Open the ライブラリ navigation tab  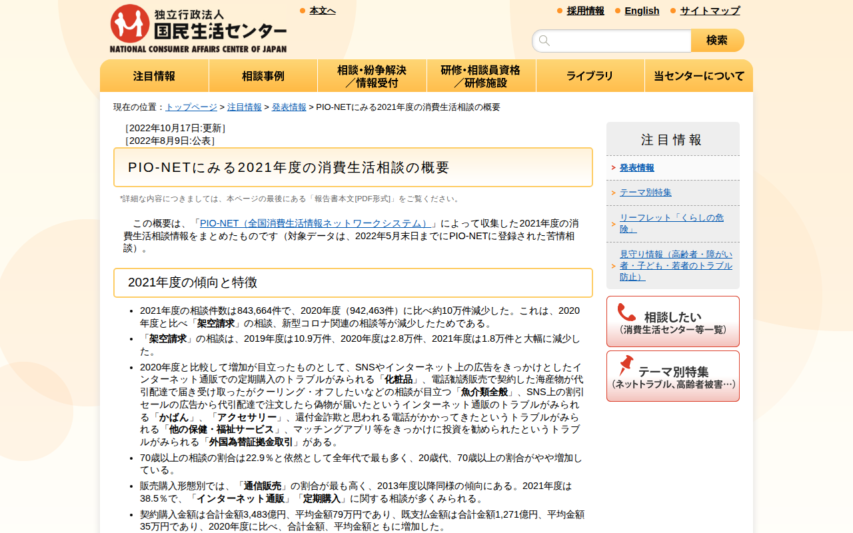(590, 76)
